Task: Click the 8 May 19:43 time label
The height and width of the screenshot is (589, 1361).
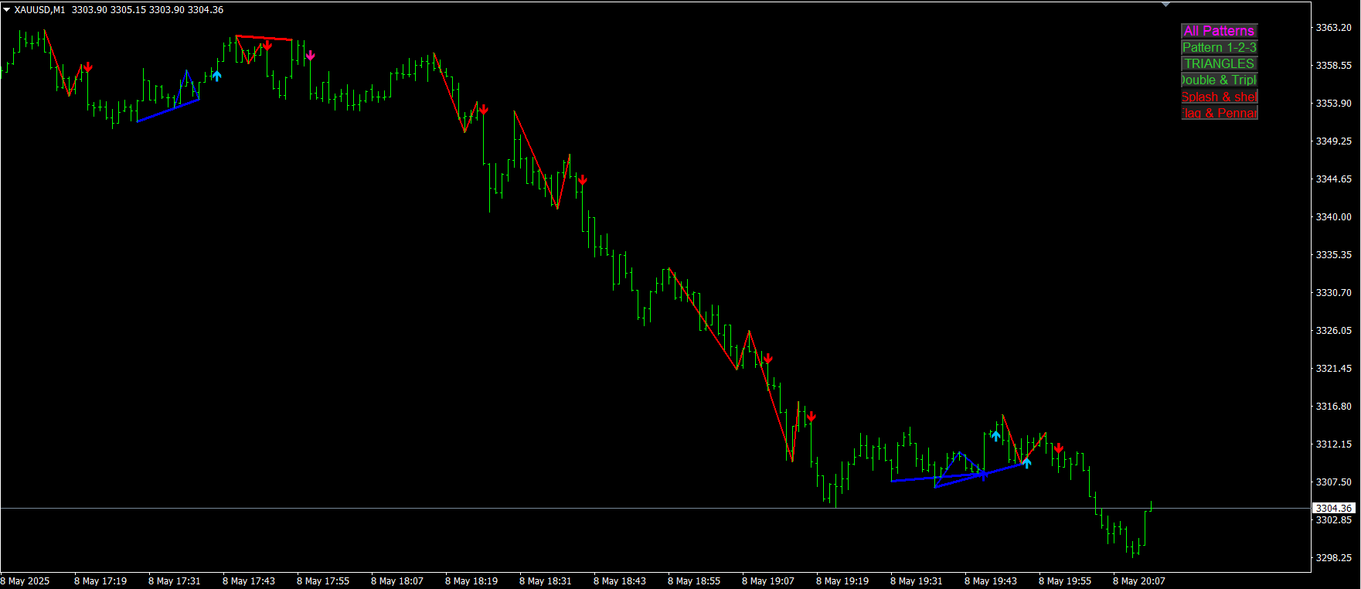Action: tap(991, 581)
